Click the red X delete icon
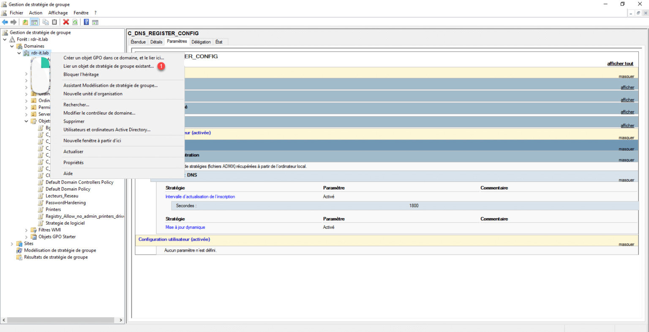Viewport: 649px width, 332px height. (x=66, y=22)
